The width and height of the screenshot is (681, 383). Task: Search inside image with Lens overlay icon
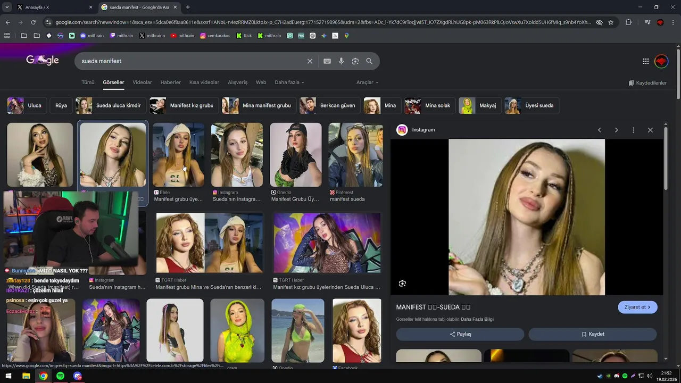[x=402, y=284]
